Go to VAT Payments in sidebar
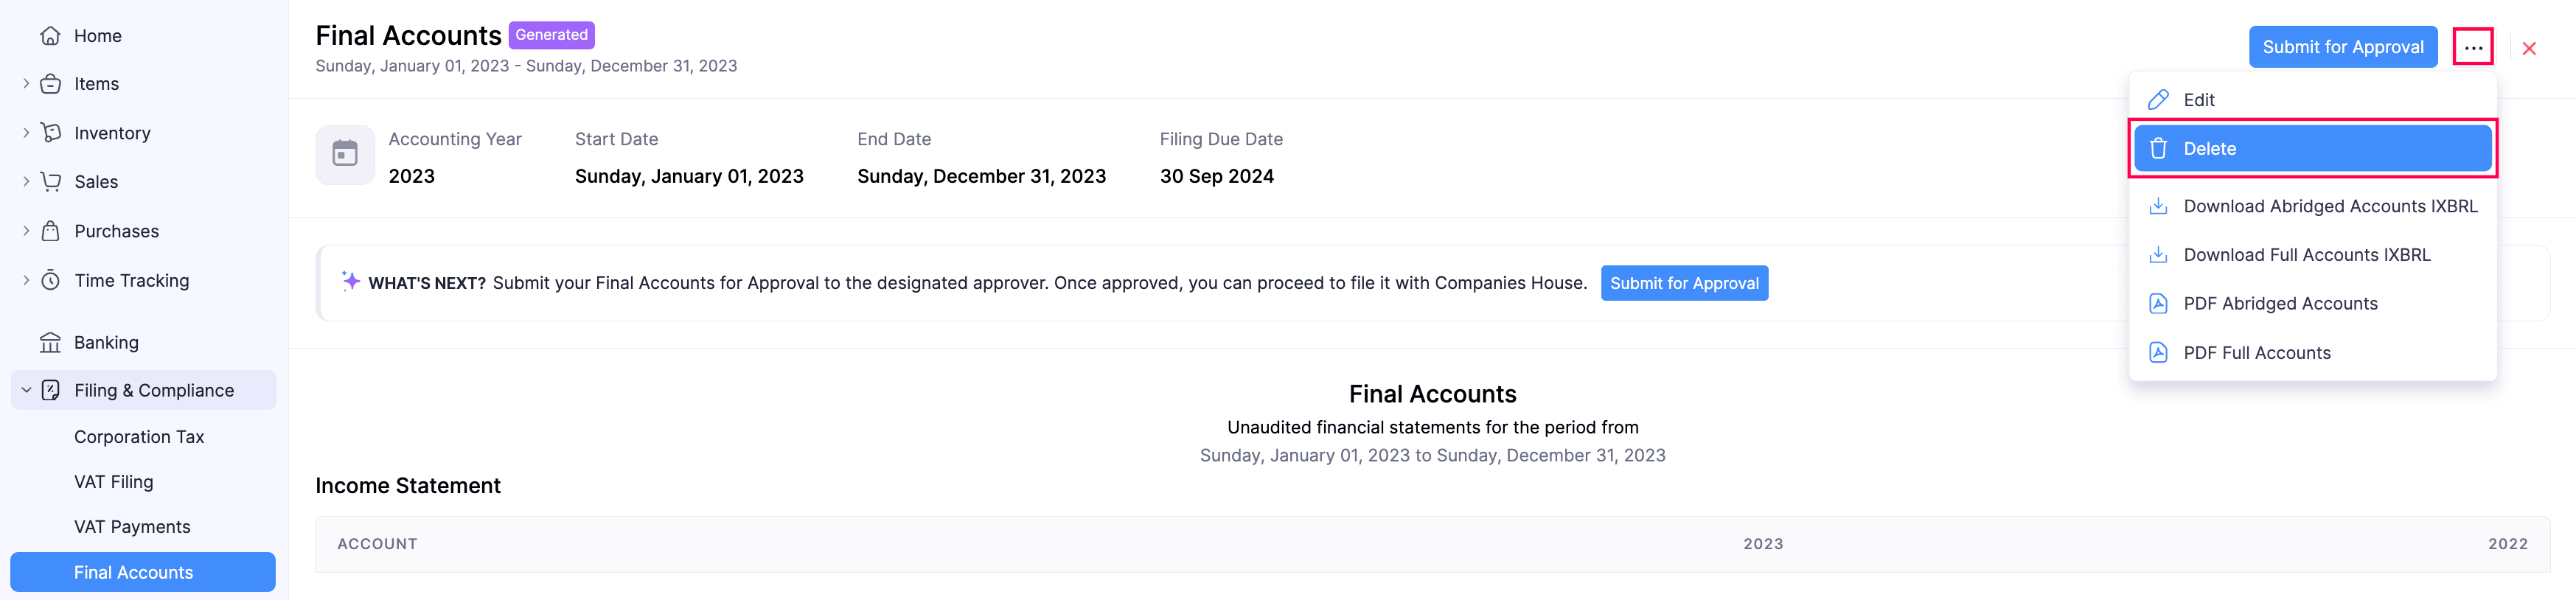Image resolution: width=2576 pixels, height=600 pixels. 132,527
